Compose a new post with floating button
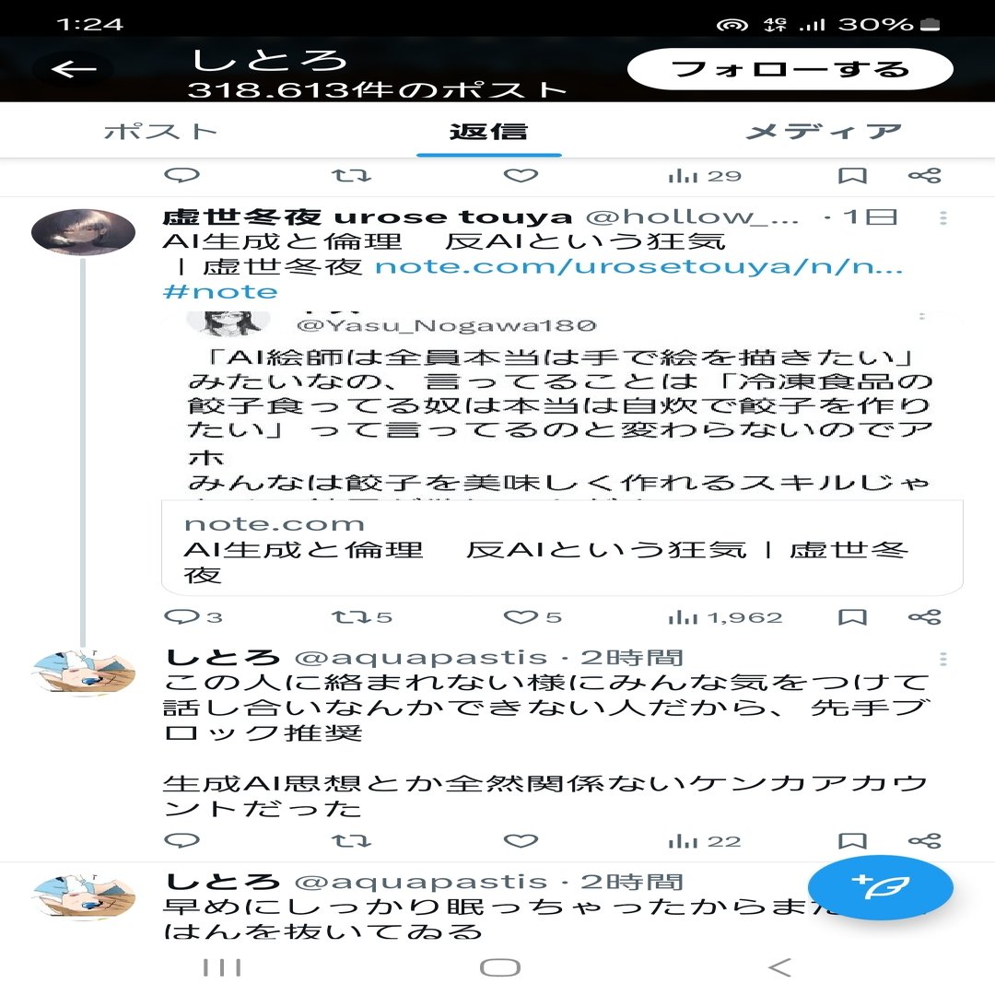The height and width of the screenshot is (995, 995). [880, 887]
